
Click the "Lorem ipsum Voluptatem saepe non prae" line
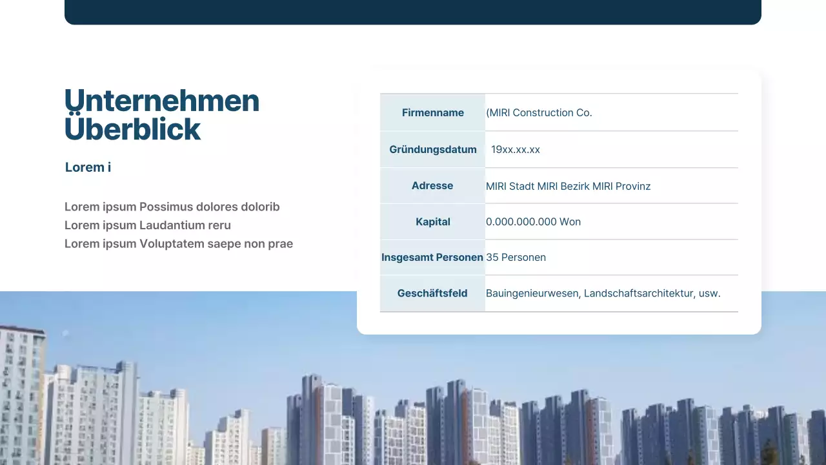point(179,243)
